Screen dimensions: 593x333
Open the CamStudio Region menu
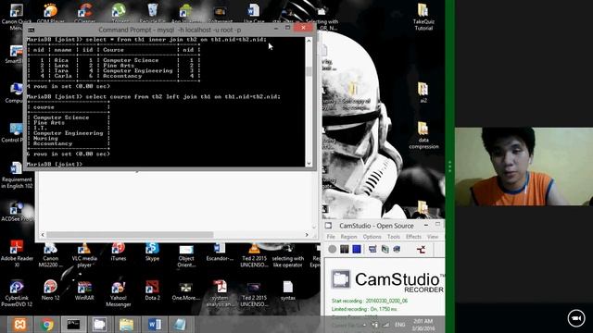pyautogui.click(x=348, y=237)
